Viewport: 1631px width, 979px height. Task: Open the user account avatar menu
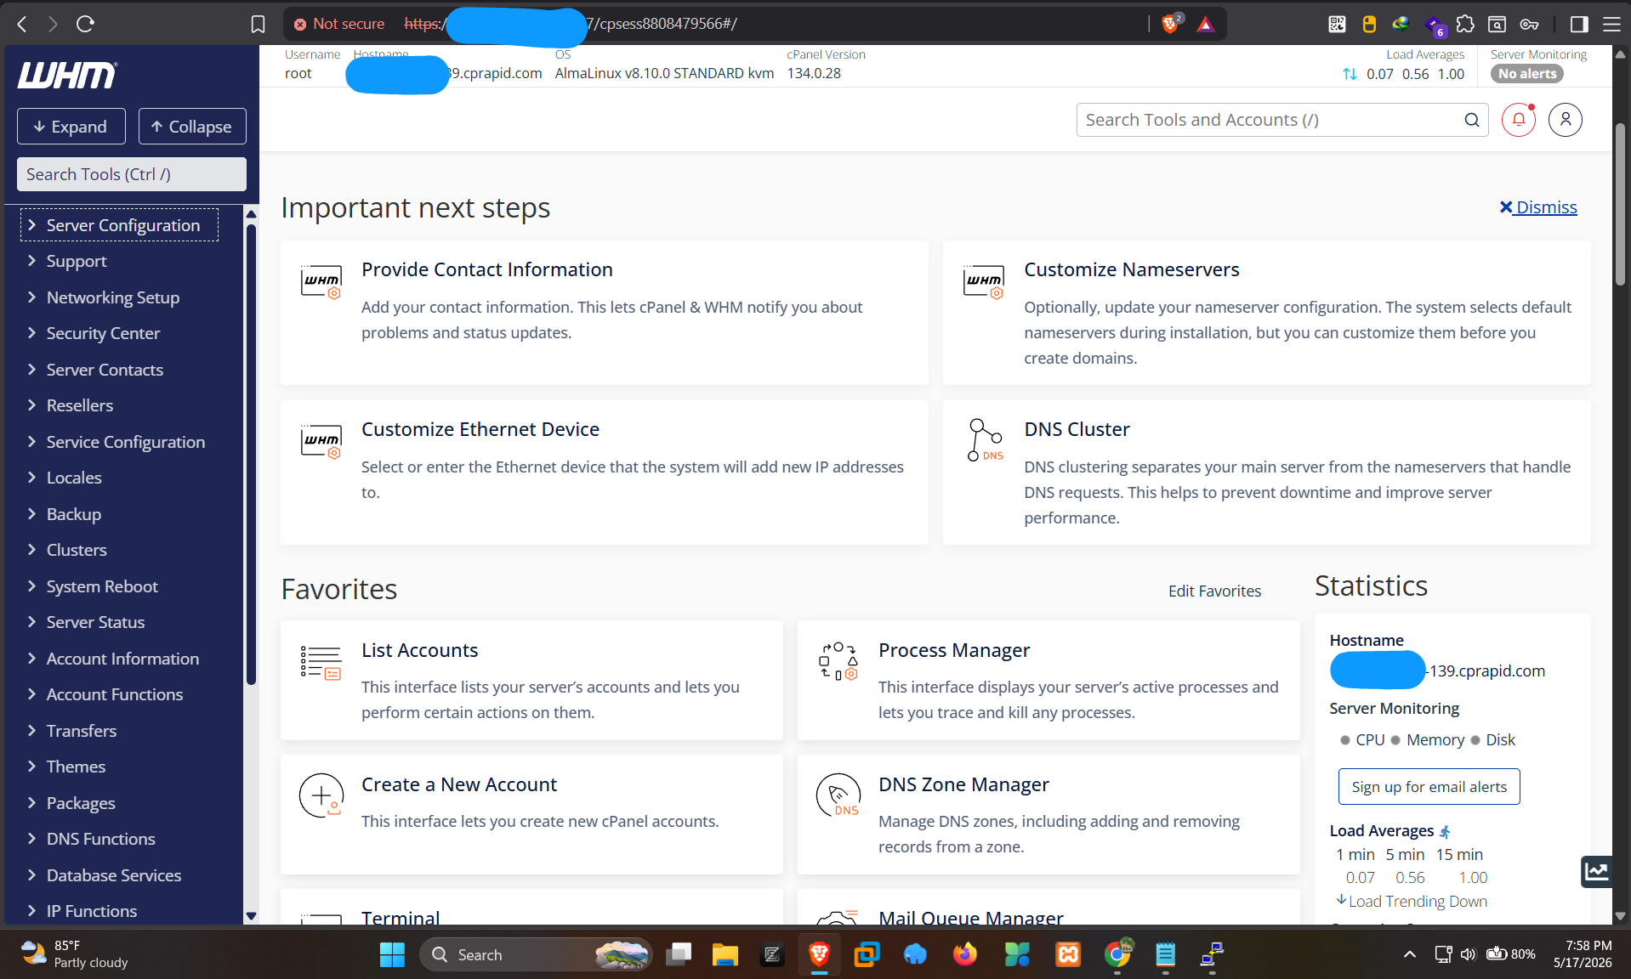click(x=1566, y=120)
